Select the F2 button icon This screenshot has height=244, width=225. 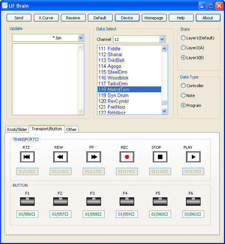(61, 202)
